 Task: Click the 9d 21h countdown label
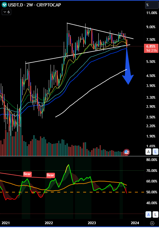(x=151, y=51)
